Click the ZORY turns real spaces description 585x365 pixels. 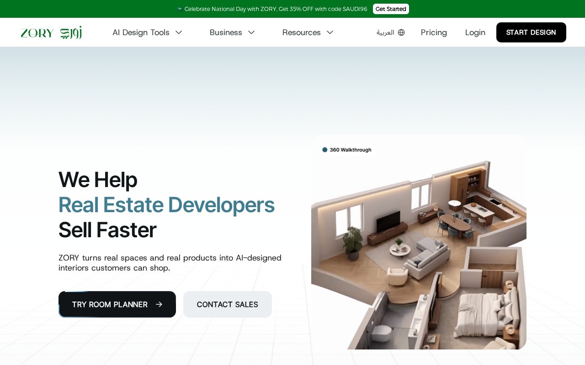[x=170, y=263]
